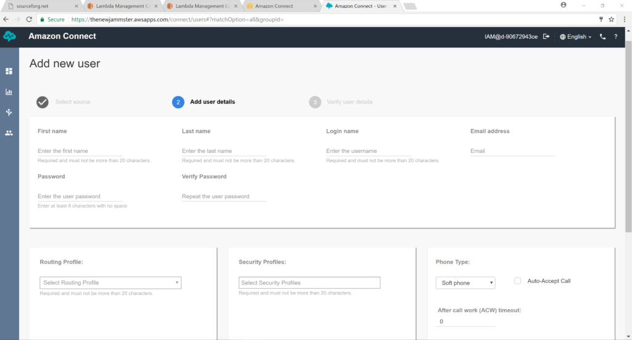This screenshot has width=632, height=340.
Task: Click the logout icon next to IAM user
Action: click(546, 36)
